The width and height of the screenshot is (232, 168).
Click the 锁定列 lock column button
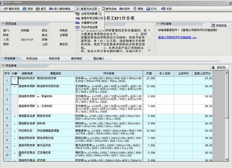pyautogui.click(x=219, y=68)
